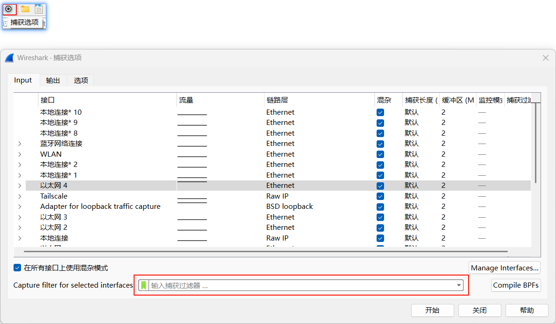Image resolution: width=556 pixels, height=324 pixels.
Task: Open the capture filter history dropdown arrow
Action: click(x=459, y=285)
